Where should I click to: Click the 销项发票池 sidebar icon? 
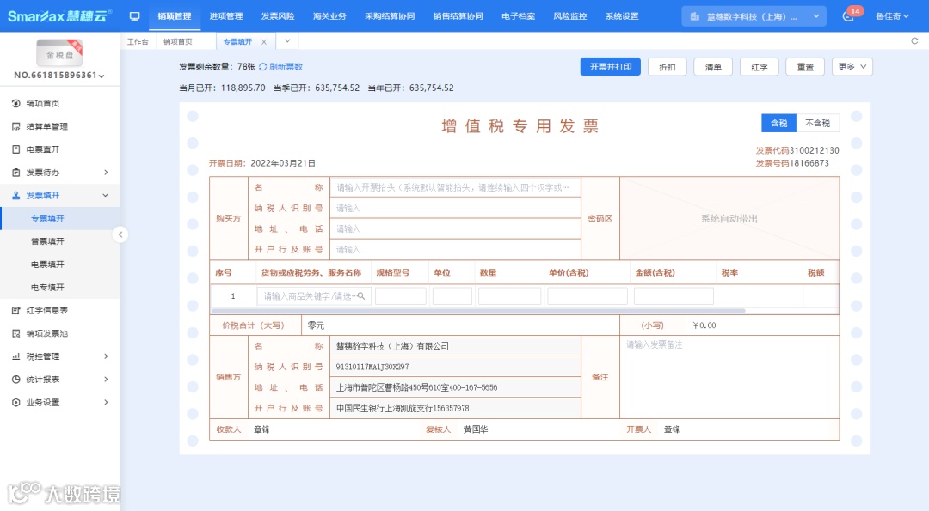pos(16,333)
